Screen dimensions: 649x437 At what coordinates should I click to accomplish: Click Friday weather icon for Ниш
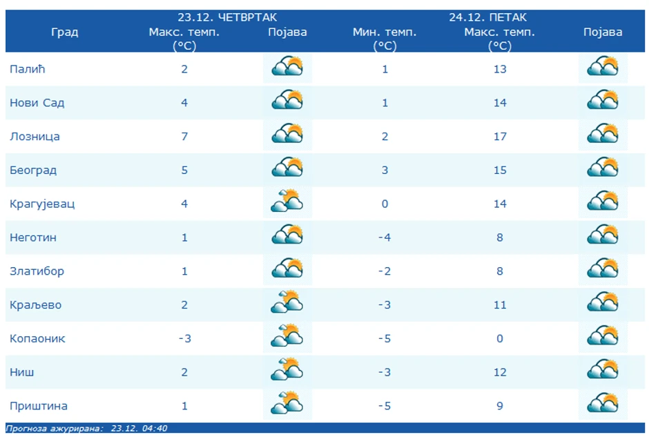(x=603, y=371)
